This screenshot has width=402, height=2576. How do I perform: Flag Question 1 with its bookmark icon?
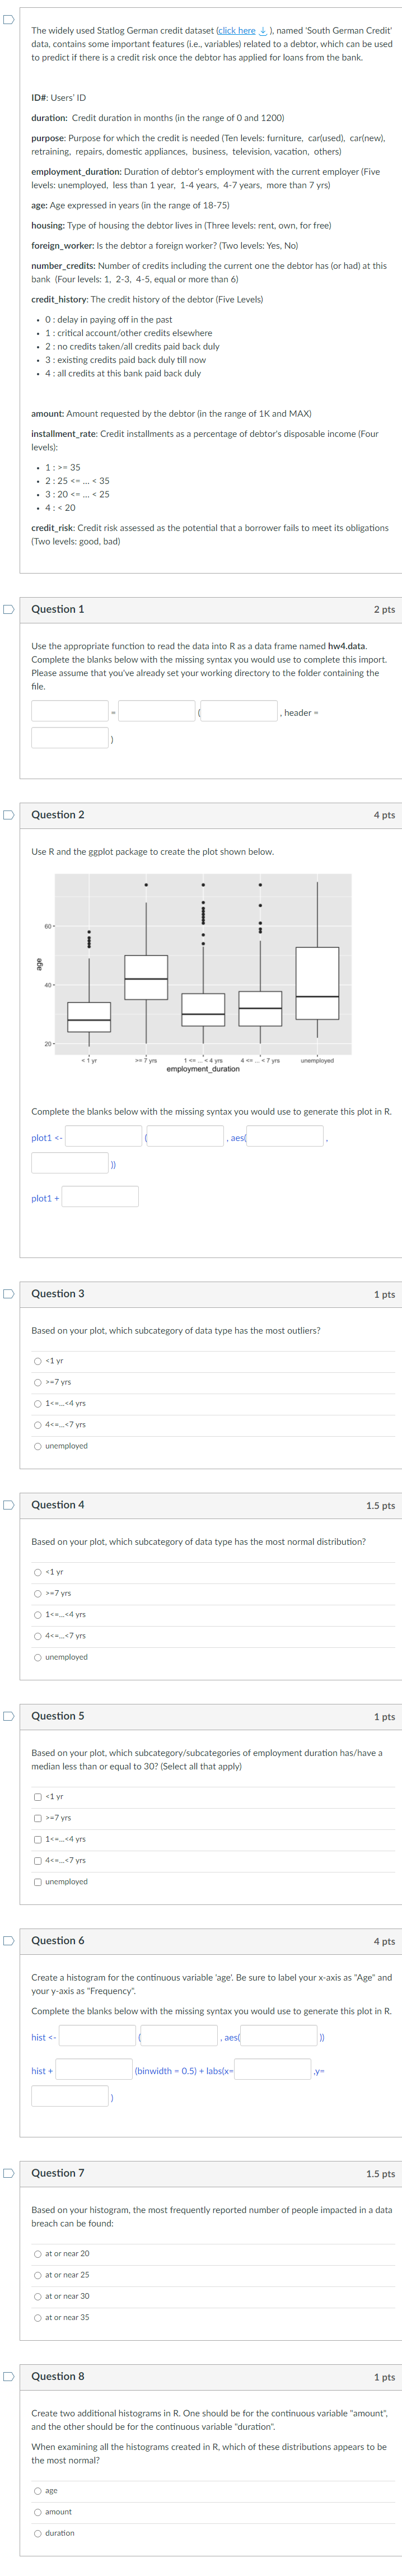[8, 609]
